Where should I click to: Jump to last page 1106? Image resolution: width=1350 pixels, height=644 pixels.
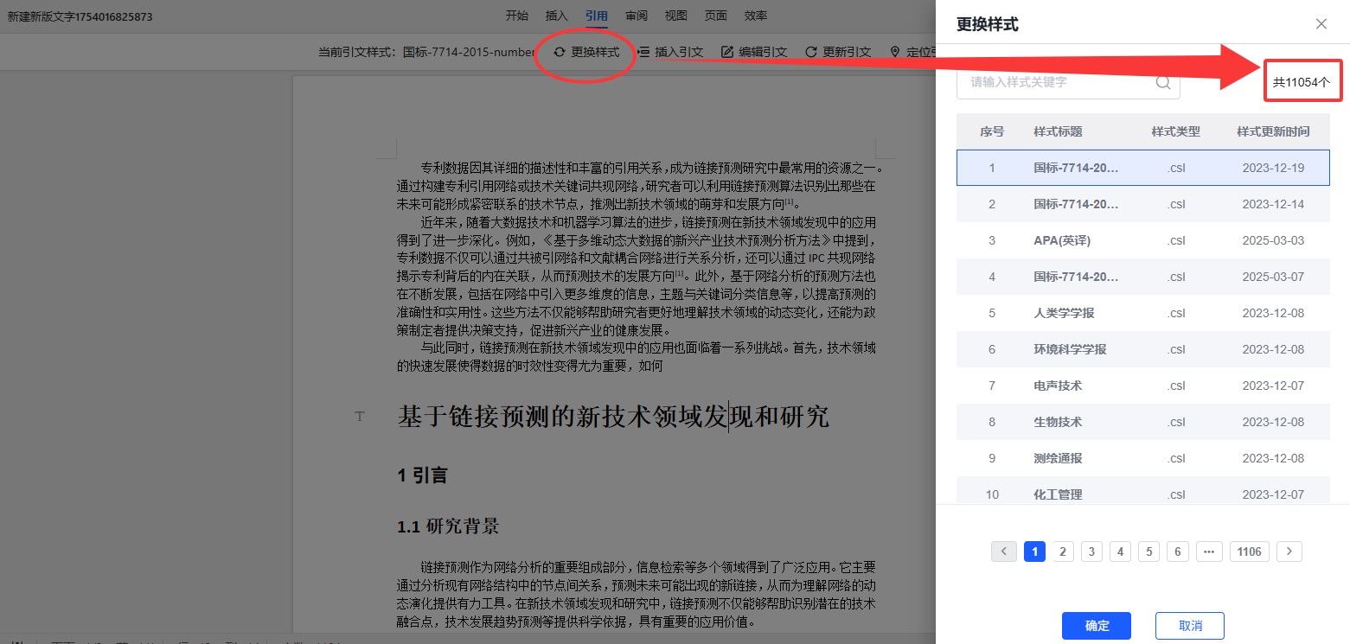(1249, 552)
